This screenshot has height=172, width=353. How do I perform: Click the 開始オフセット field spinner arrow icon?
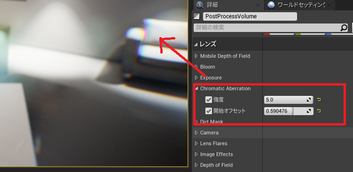(x=309, y=111)
